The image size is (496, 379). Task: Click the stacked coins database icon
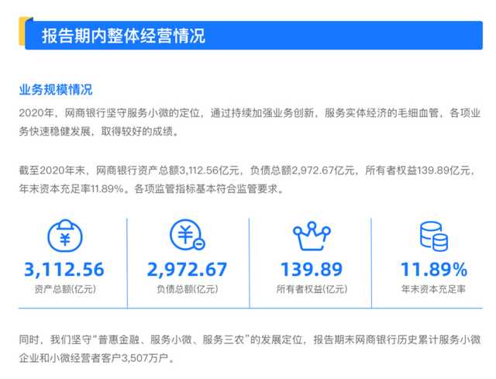point(434,236)
